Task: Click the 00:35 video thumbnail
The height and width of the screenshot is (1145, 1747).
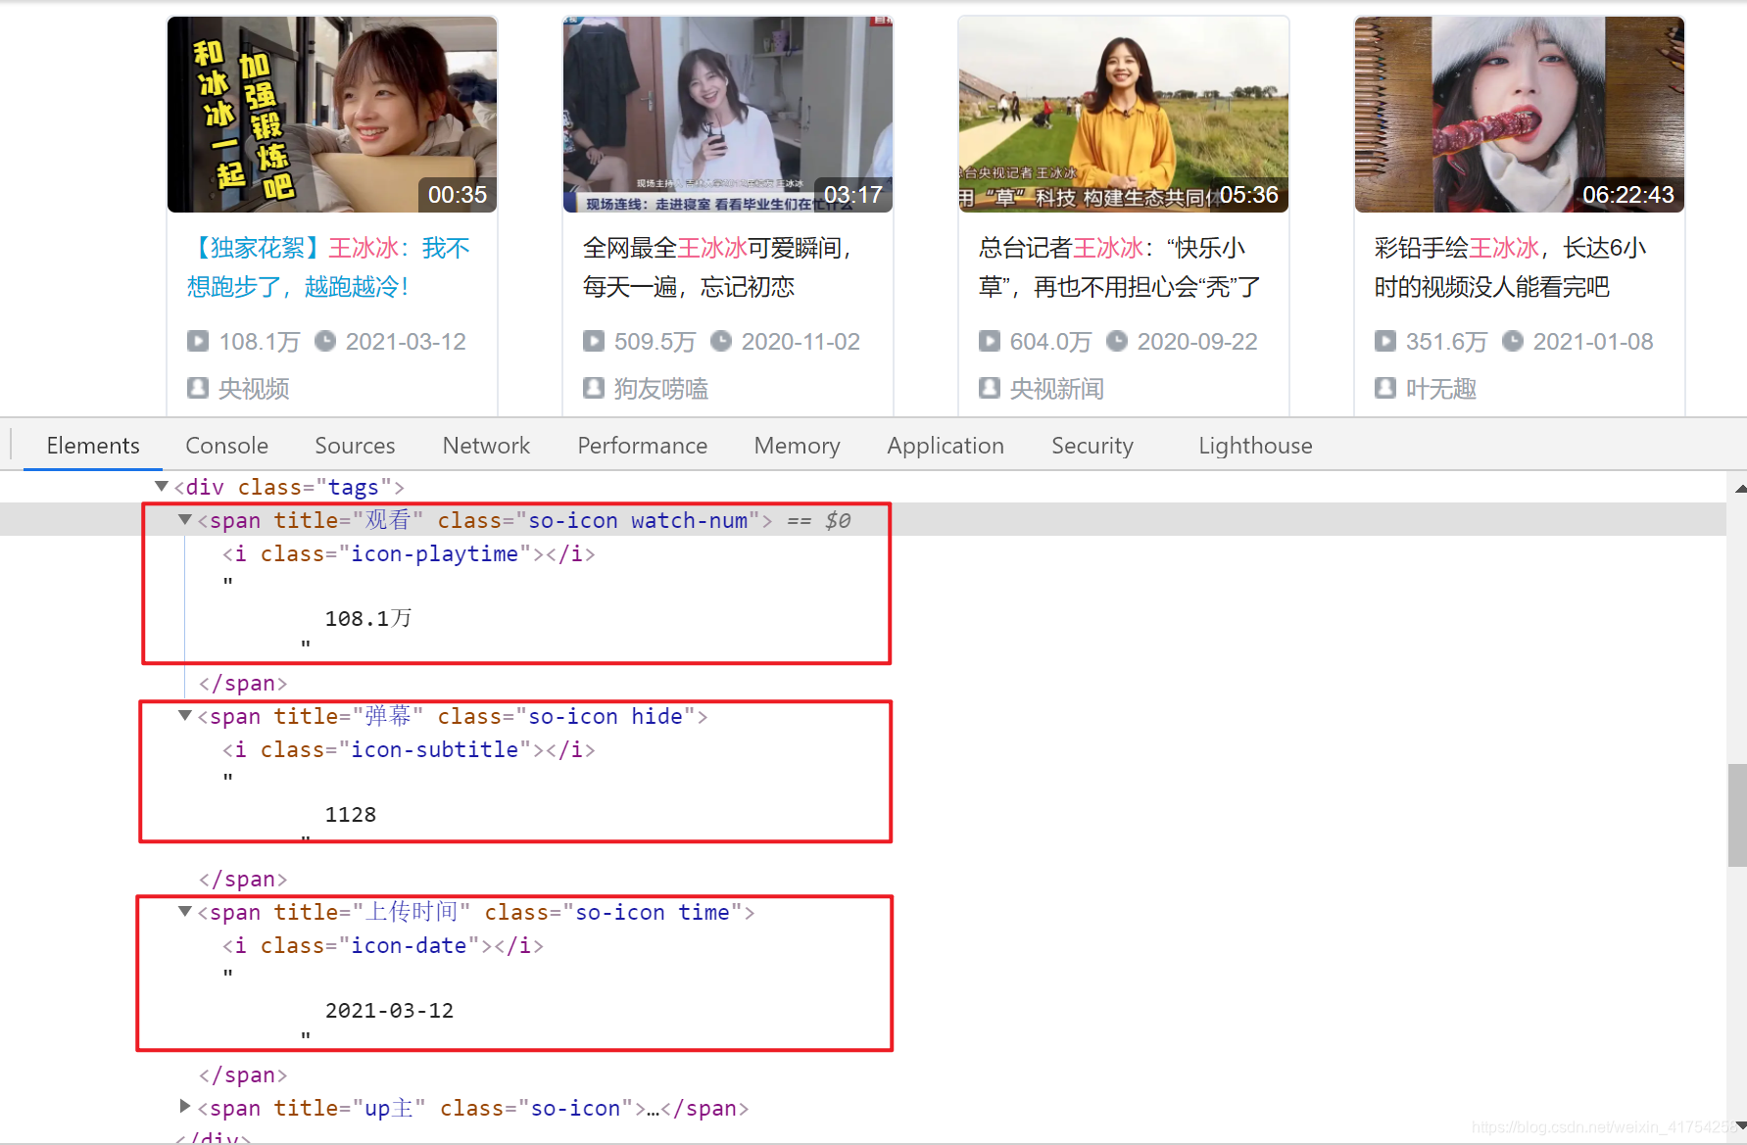Action: tap(332, 114)
